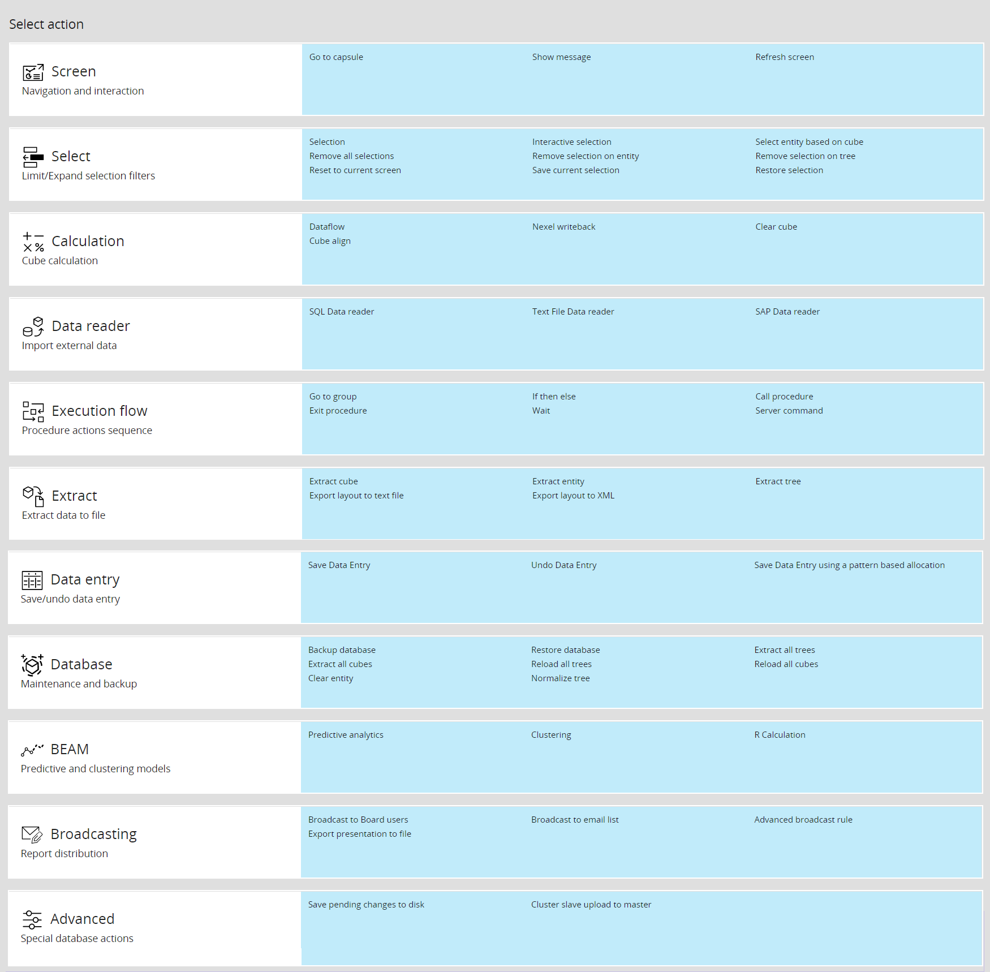Choose Backup database
This screenshot has height=972, width=990.
point(342,650)
